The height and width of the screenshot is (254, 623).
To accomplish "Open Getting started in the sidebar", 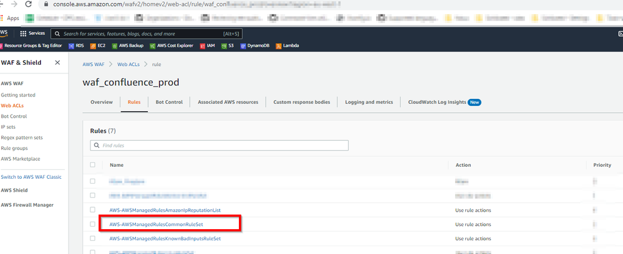I will click(18, 95).
